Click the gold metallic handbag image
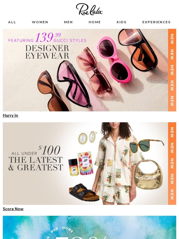Image resolution: width=179 pixels, height=239 pixels. point(148,174)
